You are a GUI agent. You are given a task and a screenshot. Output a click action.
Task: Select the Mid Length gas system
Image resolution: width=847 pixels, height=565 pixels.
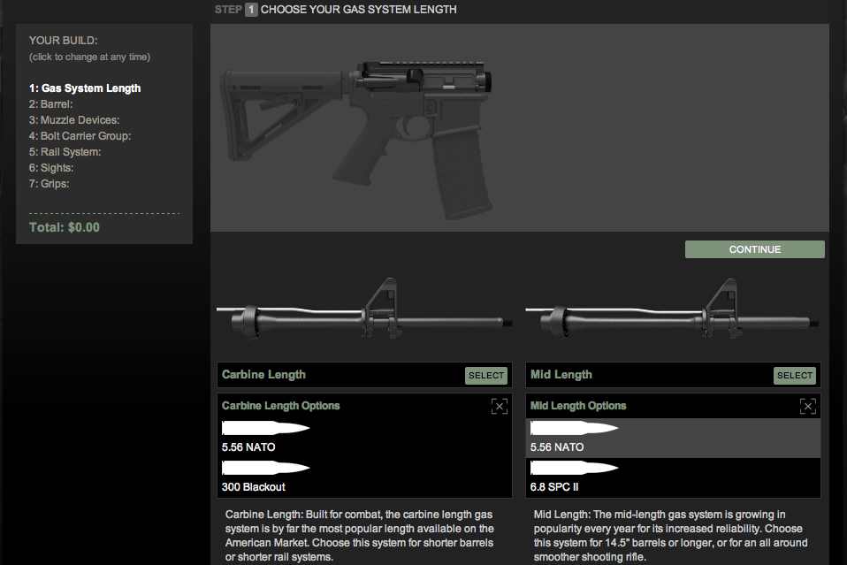[x=795, y=376]
